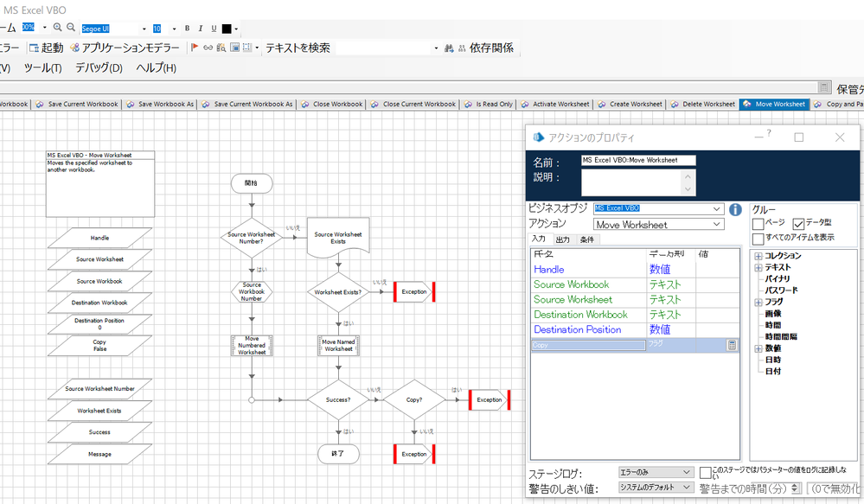Switch to Is Read Only tab

coord(489,104)
